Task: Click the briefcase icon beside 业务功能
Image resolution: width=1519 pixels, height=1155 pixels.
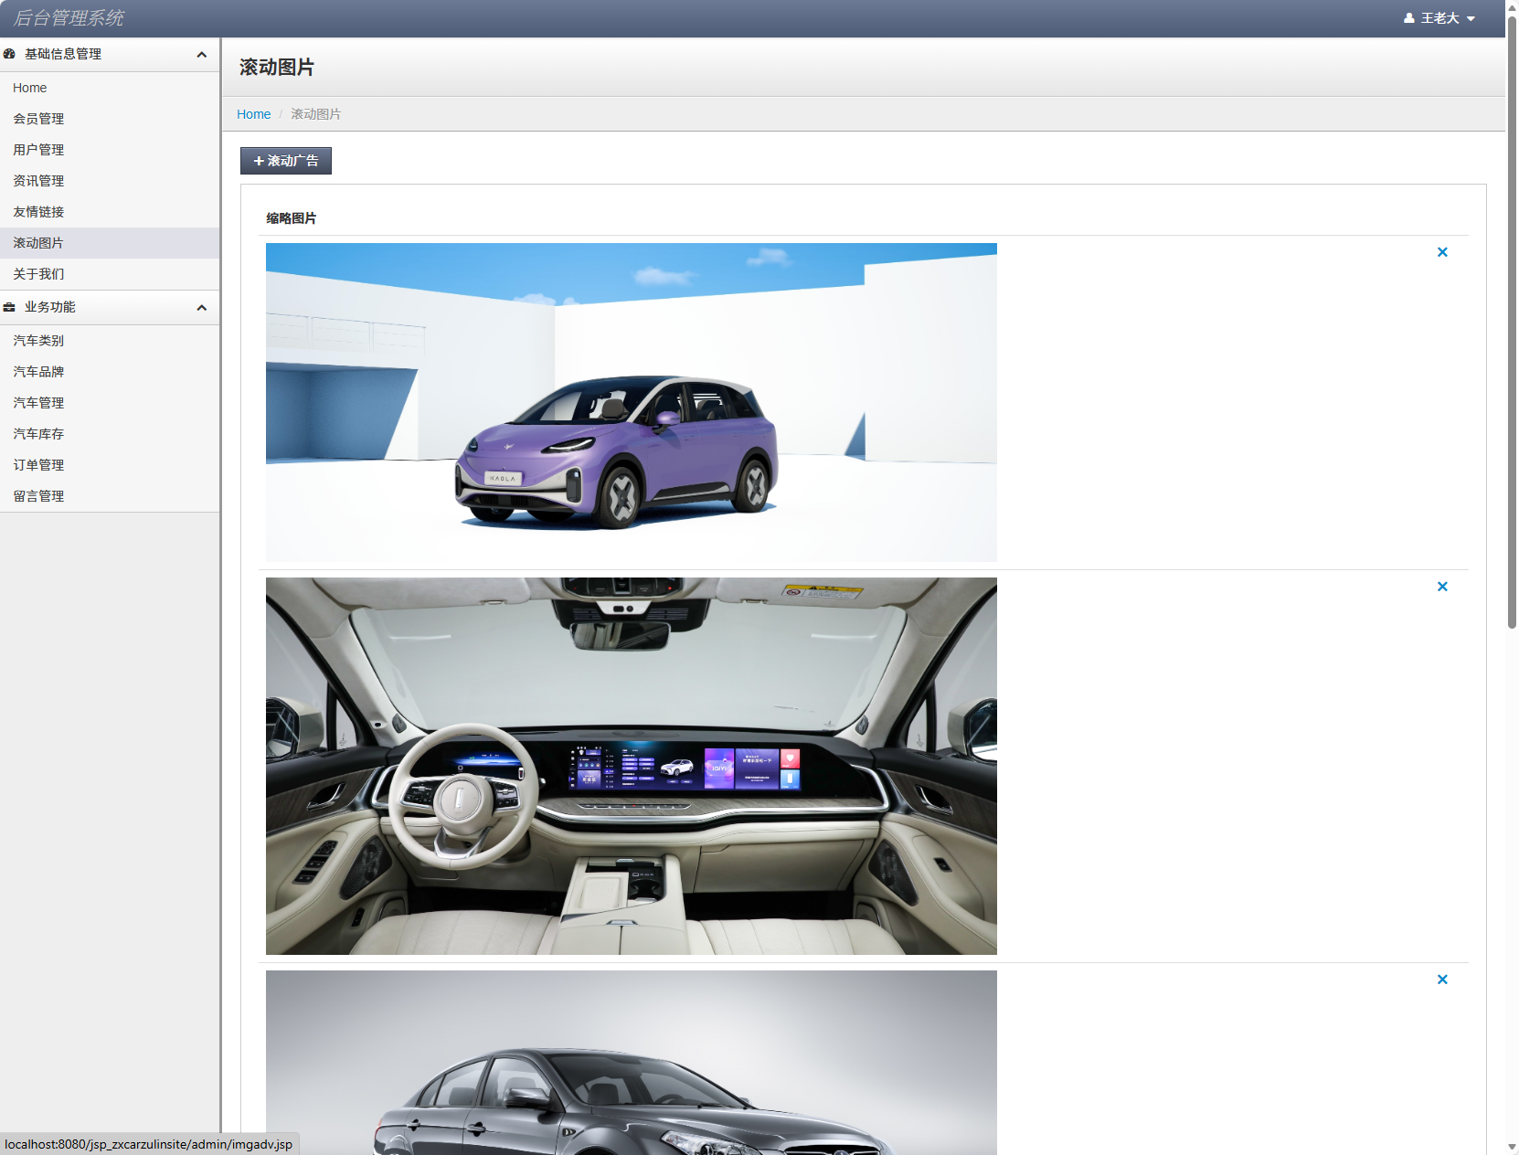Action: [x=9, y=307]
